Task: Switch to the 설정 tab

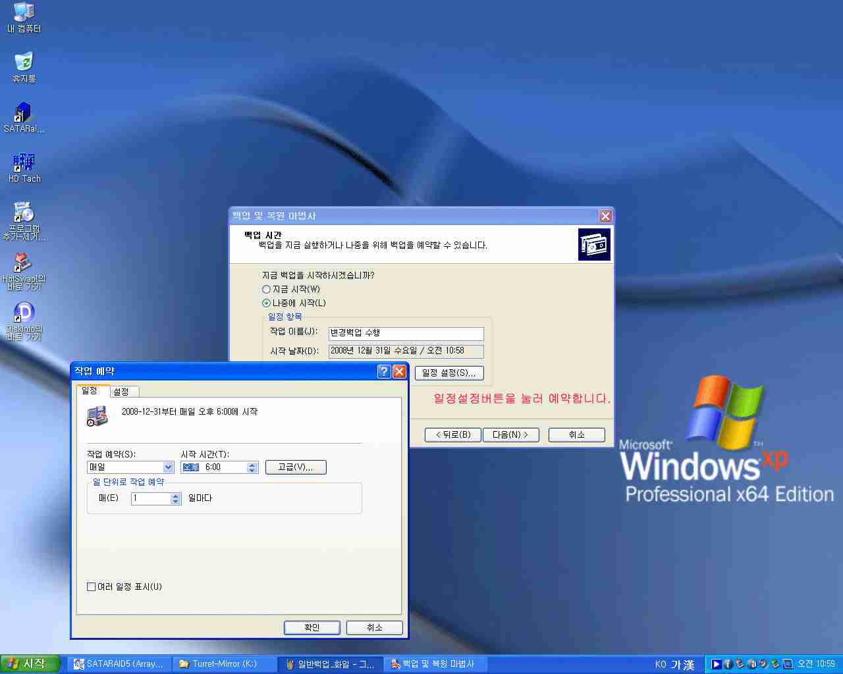Action: pos(122,392)
